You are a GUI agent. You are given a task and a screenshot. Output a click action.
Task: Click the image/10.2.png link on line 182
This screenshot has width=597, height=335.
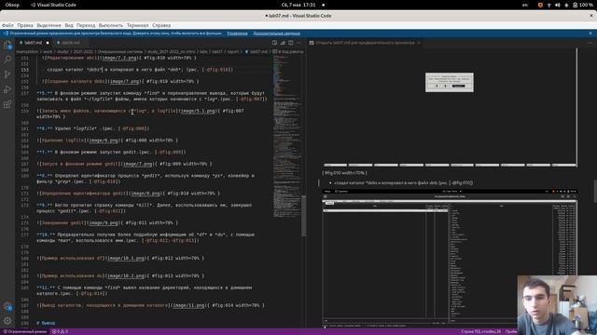pyautogui.click(x=126, y=275)
